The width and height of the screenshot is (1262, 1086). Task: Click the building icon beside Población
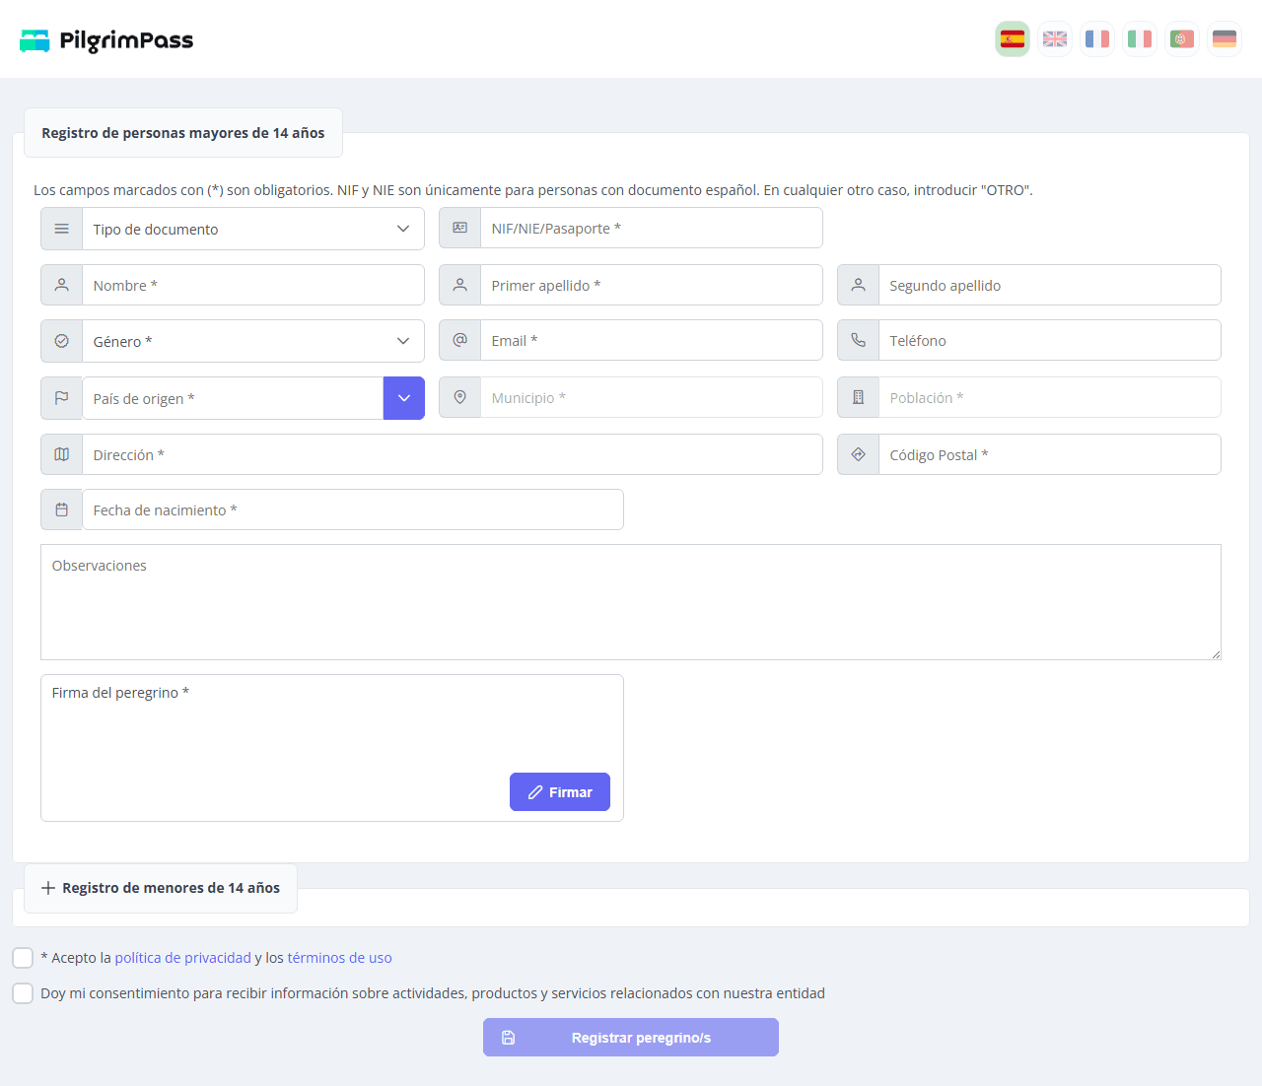click(858, 397)
